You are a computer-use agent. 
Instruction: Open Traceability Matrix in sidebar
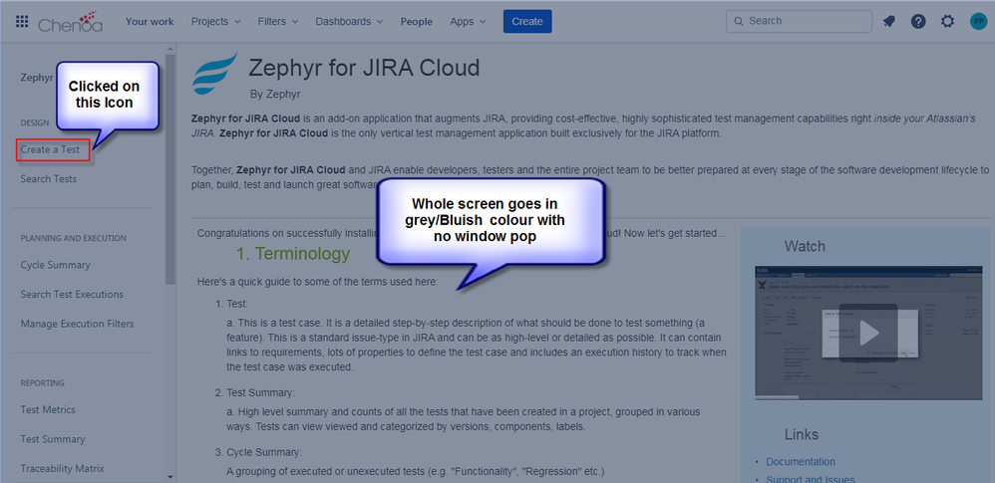62,468
